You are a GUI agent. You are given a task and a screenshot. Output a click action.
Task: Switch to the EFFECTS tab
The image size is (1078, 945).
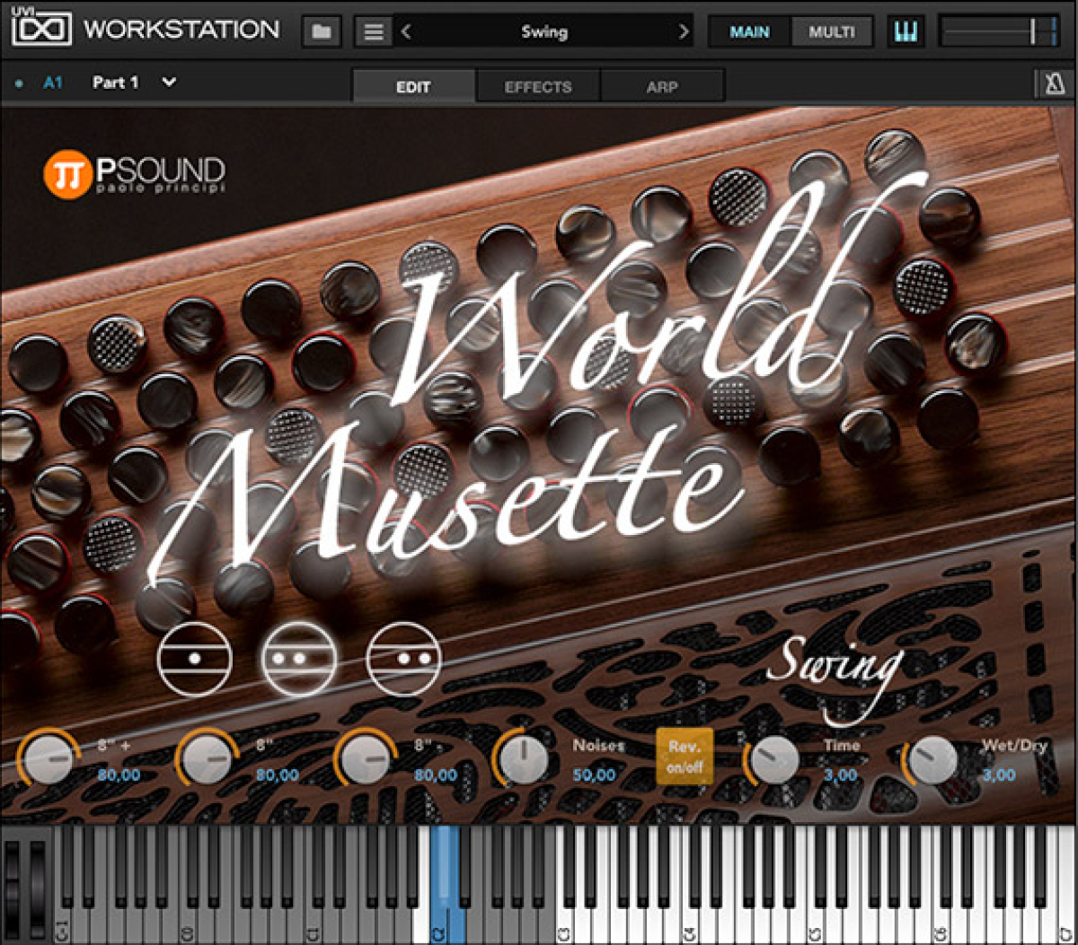tap(538, 87)
